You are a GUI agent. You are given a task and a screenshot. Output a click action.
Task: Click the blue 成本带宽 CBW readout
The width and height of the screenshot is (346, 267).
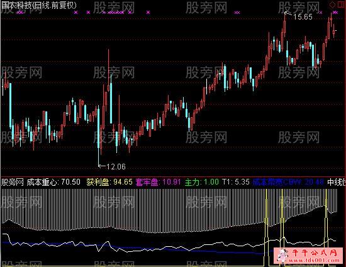pyautogui.click(x=288, y=183)
